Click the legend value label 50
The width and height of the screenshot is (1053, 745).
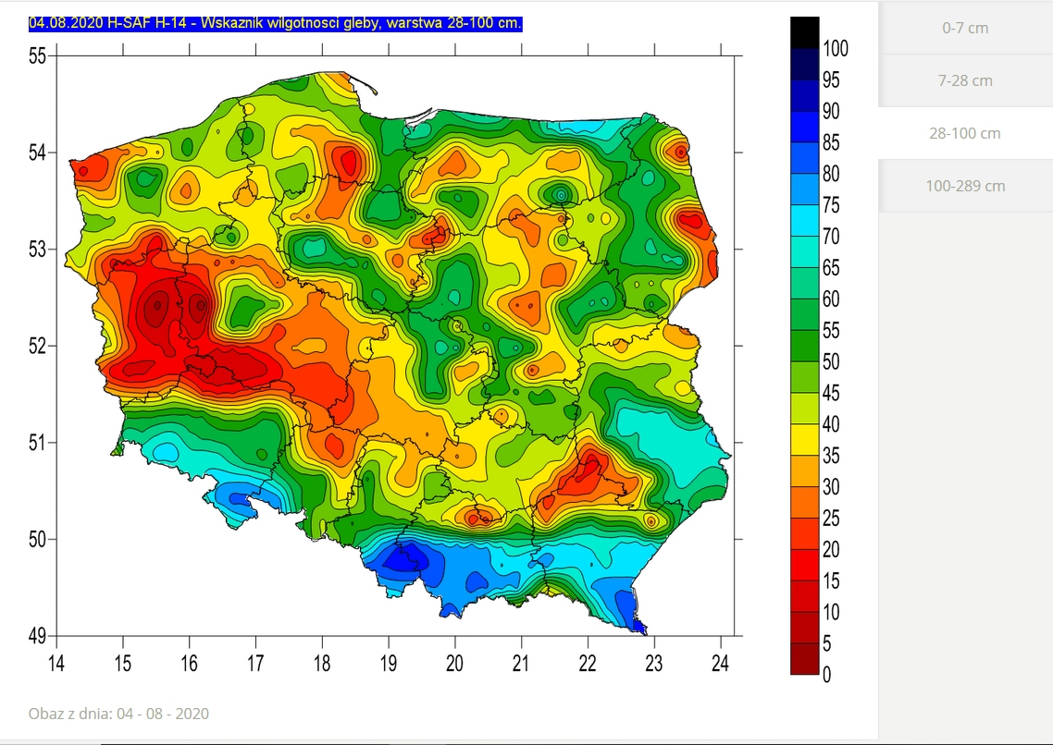[831, 361]
